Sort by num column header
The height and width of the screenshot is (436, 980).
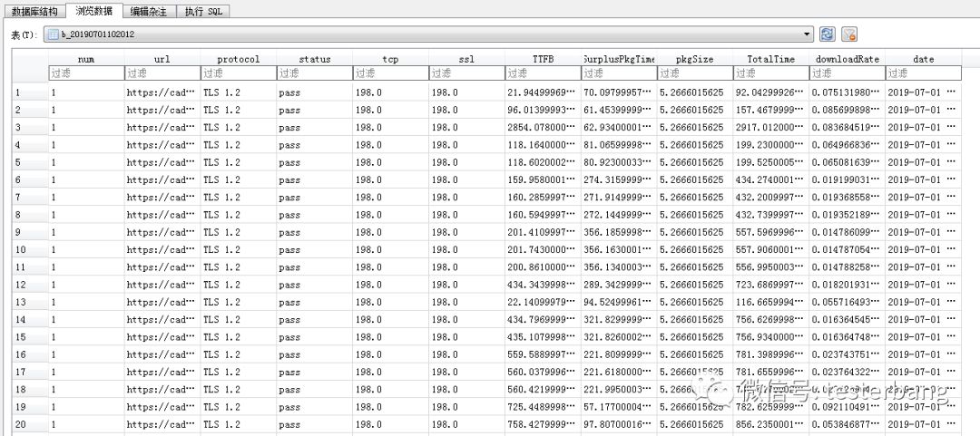pos(86,59)
